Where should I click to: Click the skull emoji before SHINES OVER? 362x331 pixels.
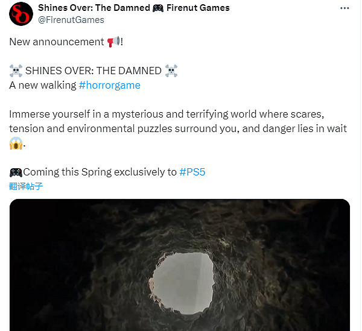pyautogui.click(x=16, y=71)
